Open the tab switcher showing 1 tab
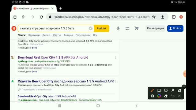 click(x=174, y=17)
